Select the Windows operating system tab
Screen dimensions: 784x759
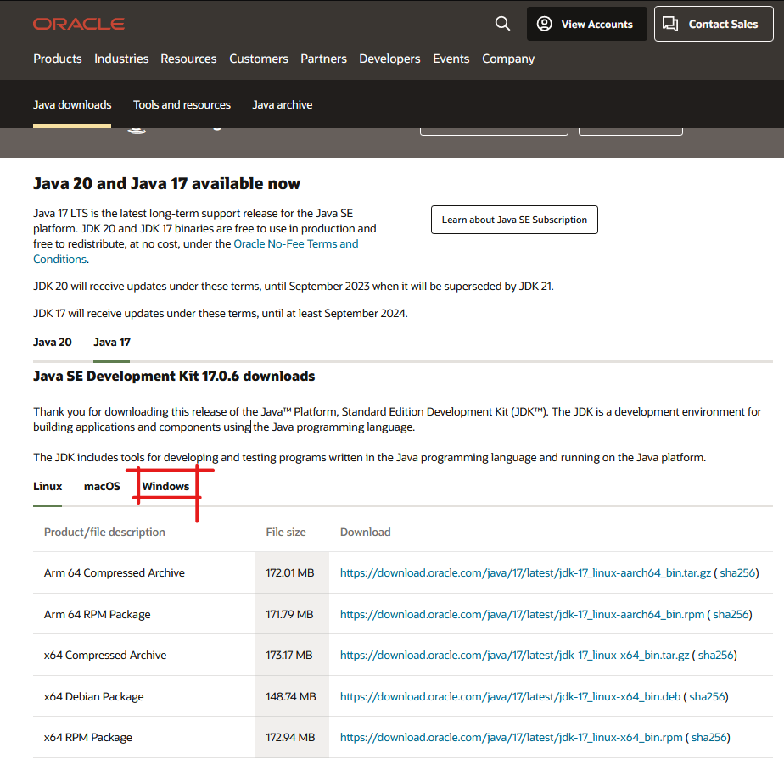165,486
